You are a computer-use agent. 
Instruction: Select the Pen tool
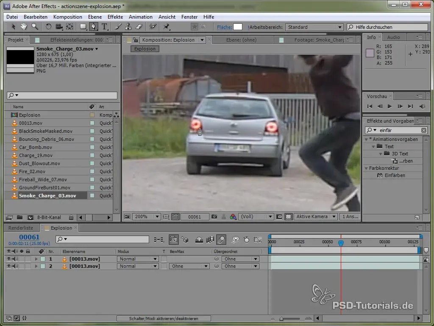[x=94, y=27]
